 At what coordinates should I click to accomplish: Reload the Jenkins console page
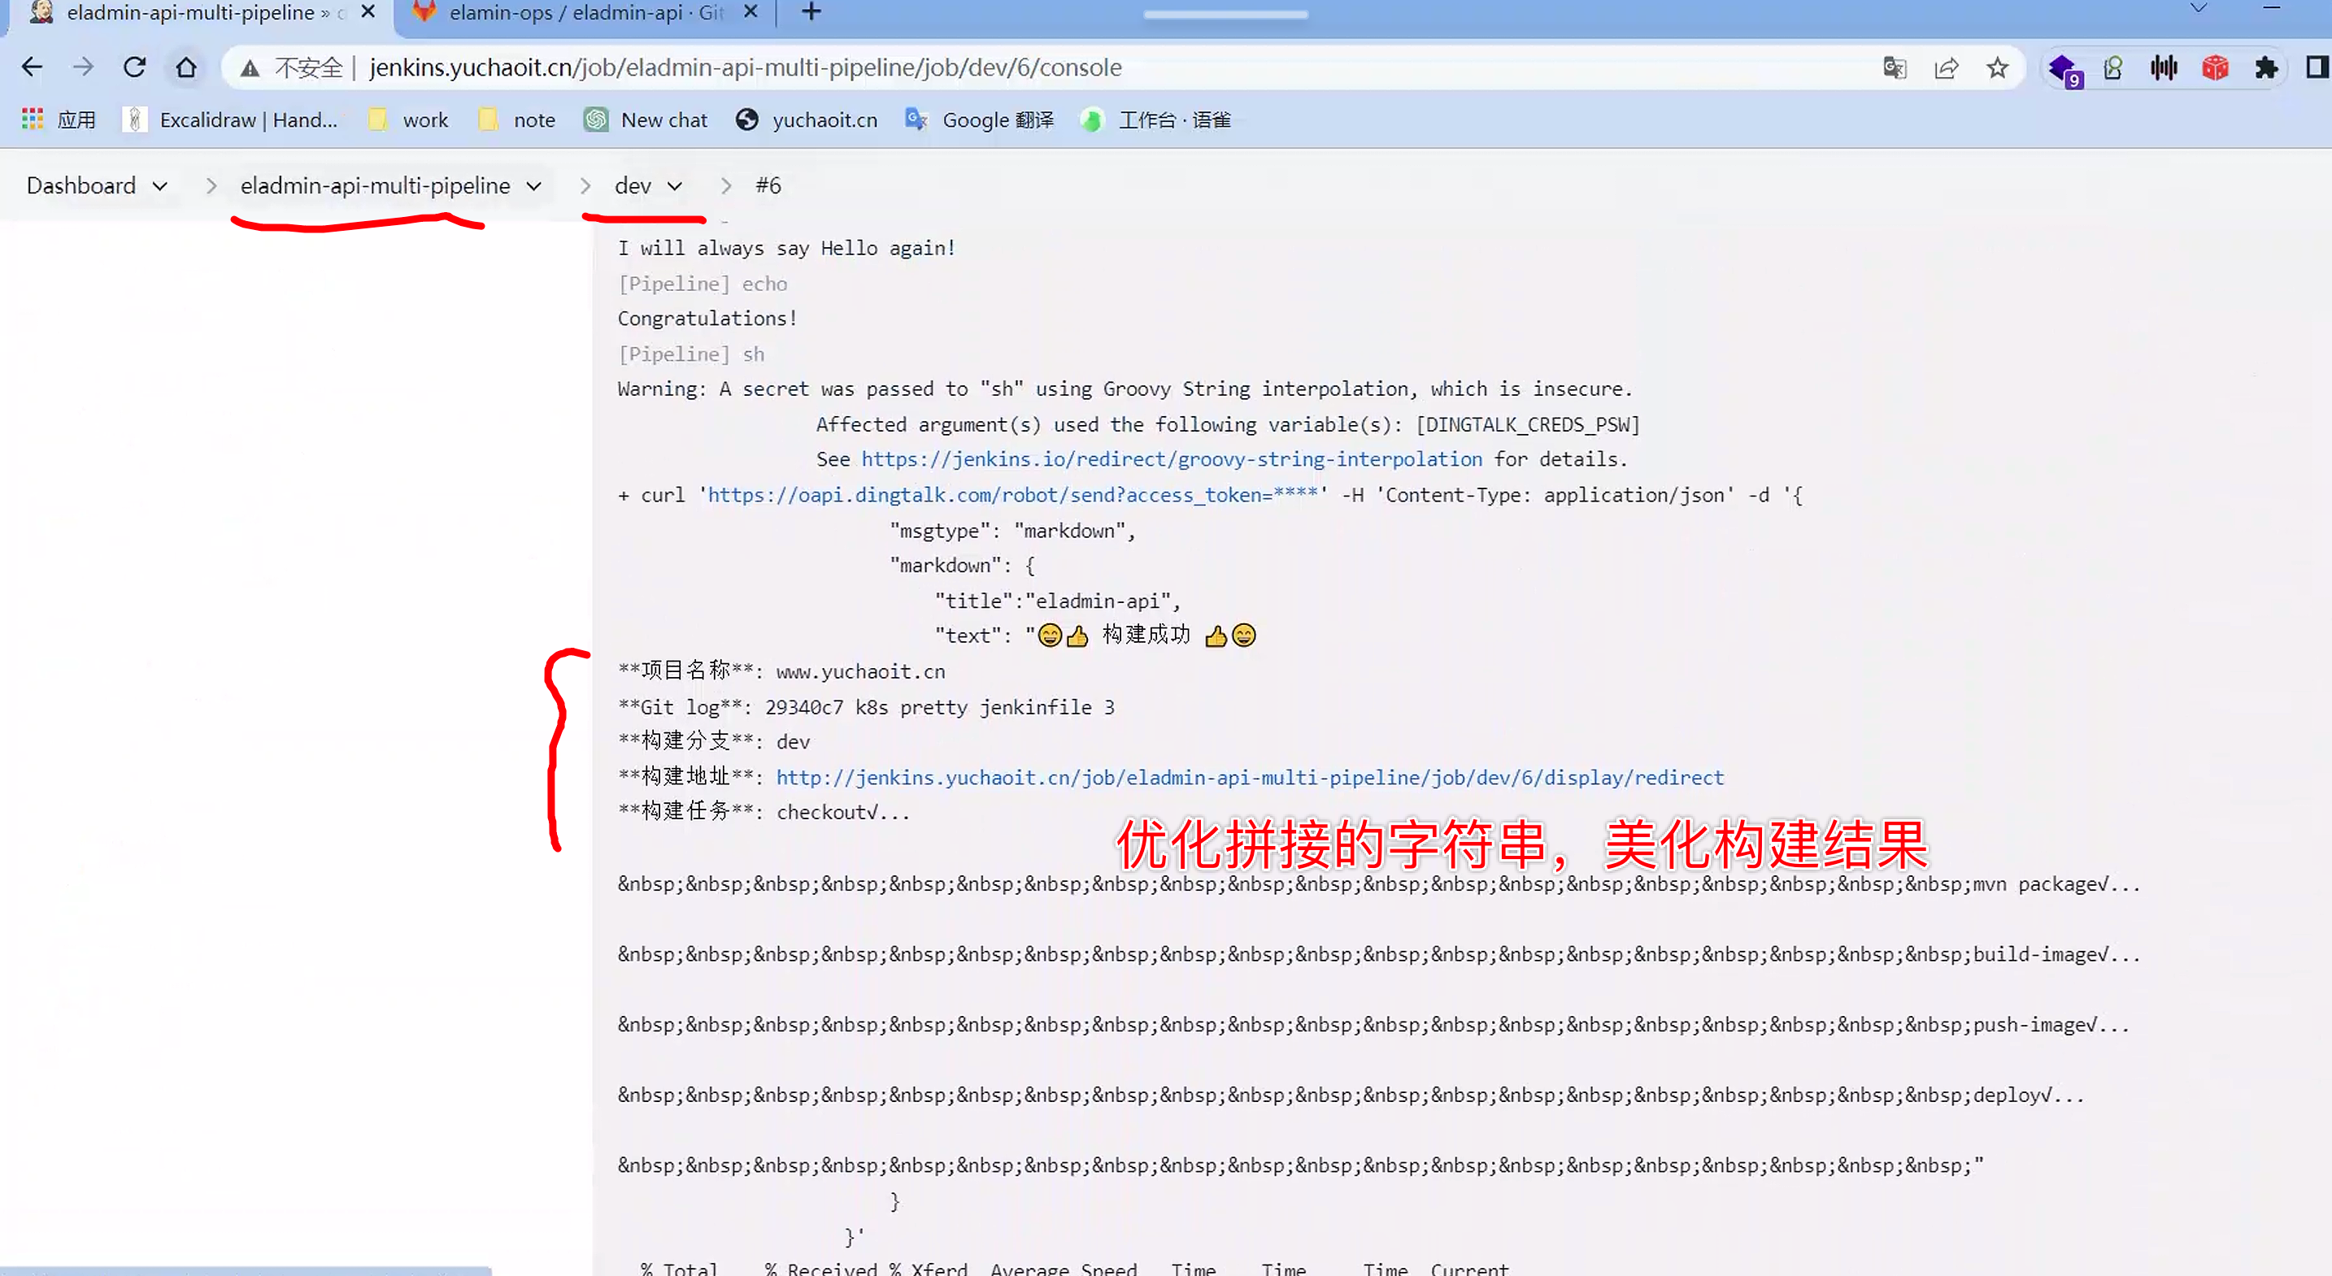click(135, 67)
